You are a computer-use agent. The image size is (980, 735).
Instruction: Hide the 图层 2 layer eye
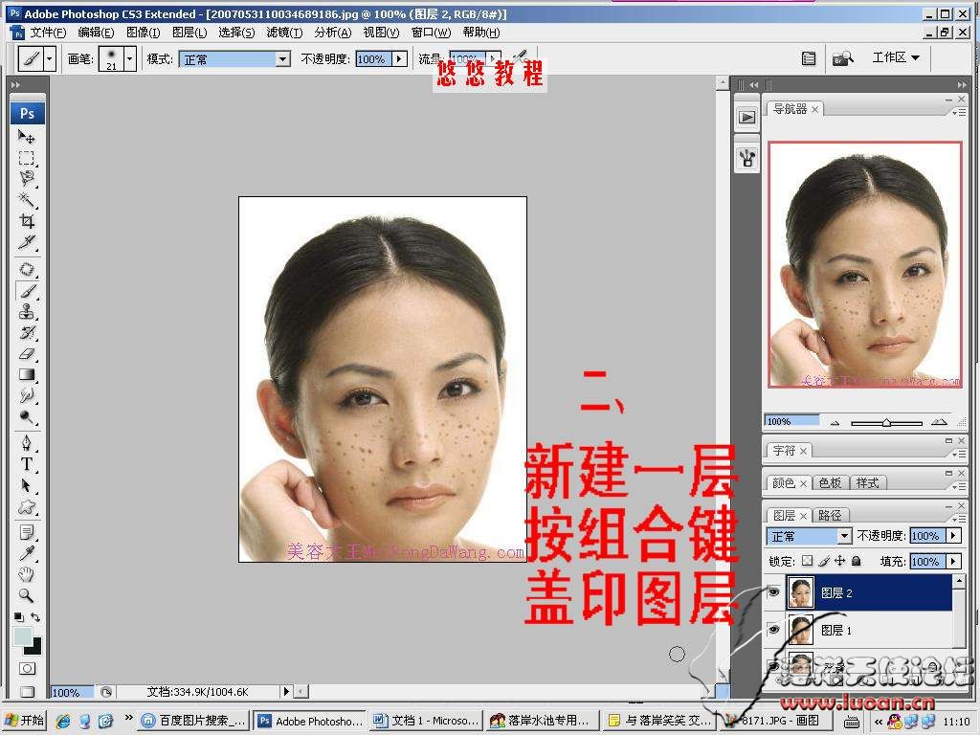[x=773, y=591]
